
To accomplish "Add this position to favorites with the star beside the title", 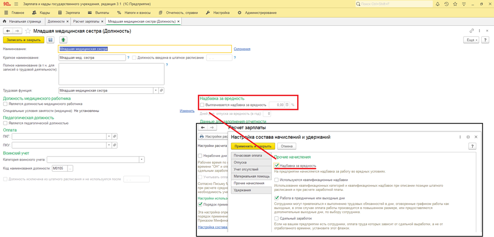I will (28, 31).
